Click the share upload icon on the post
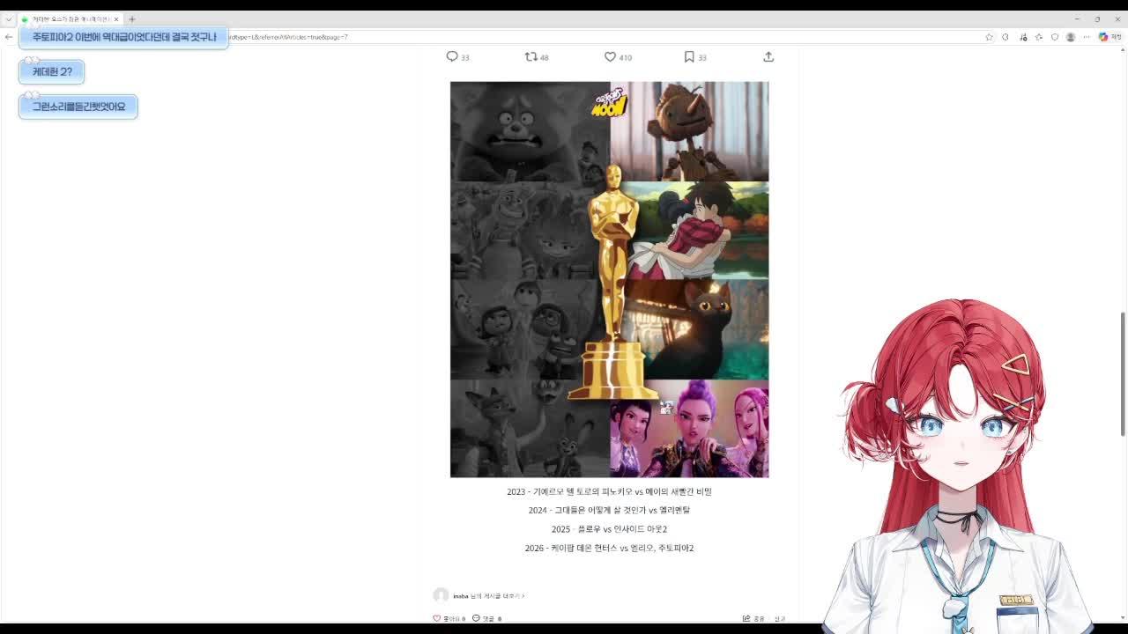The image size is (1128, 634). [768, 56]
